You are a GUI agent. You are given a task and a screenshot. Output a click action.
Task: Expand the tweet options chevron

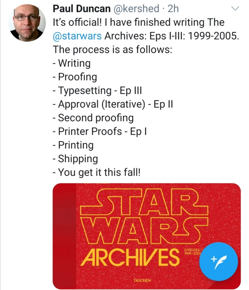pos(235,8)
